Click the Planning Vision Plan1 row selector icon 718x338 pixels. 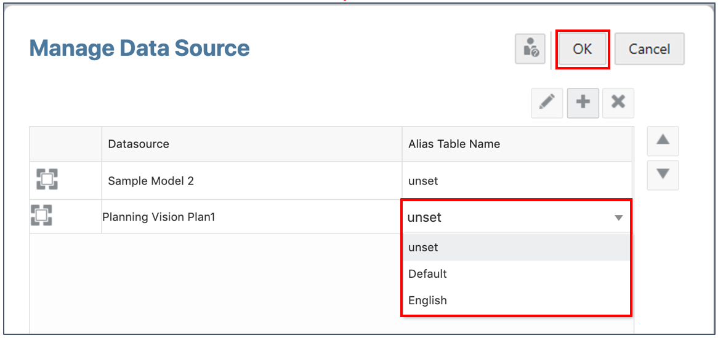pyautogui.click(x=41, y=215)
